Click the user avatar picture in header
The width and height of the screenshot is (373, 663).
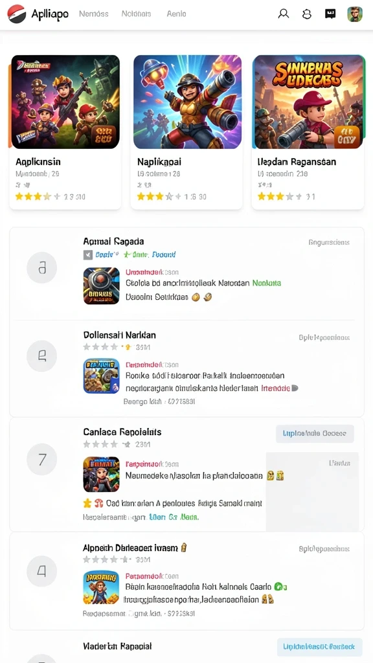tap(354, 14)
